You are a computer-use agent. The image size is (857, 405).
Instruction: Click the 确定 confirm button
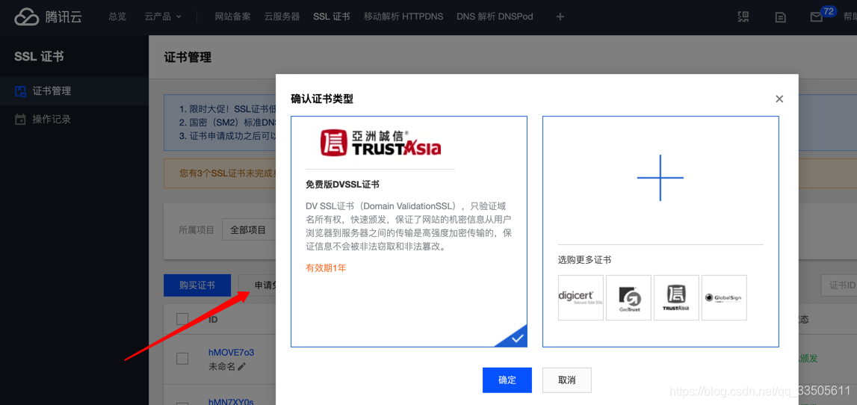pyautogui.click(x=507, y=380)
